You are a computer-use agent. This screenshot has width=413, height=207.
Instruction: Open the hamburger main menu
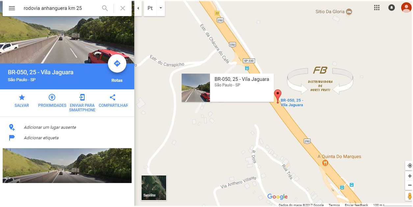pyautogui.click(x=12, y=8)
